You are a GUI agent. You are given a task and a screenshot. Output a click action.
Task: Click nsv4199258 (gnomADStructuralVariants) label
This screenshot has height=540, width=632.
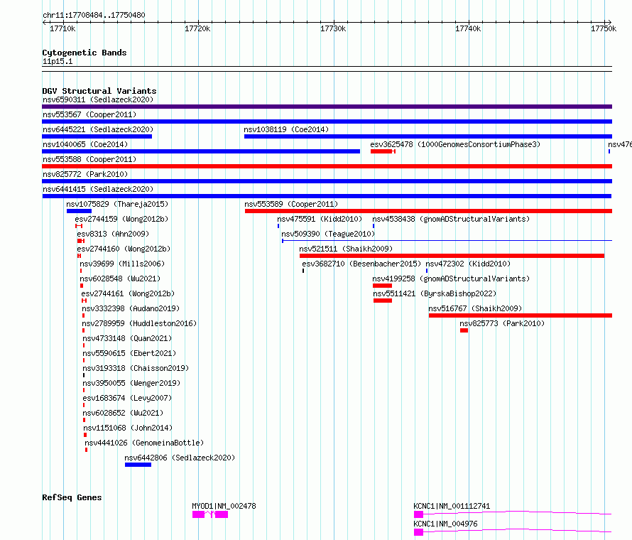click(451, 279)
